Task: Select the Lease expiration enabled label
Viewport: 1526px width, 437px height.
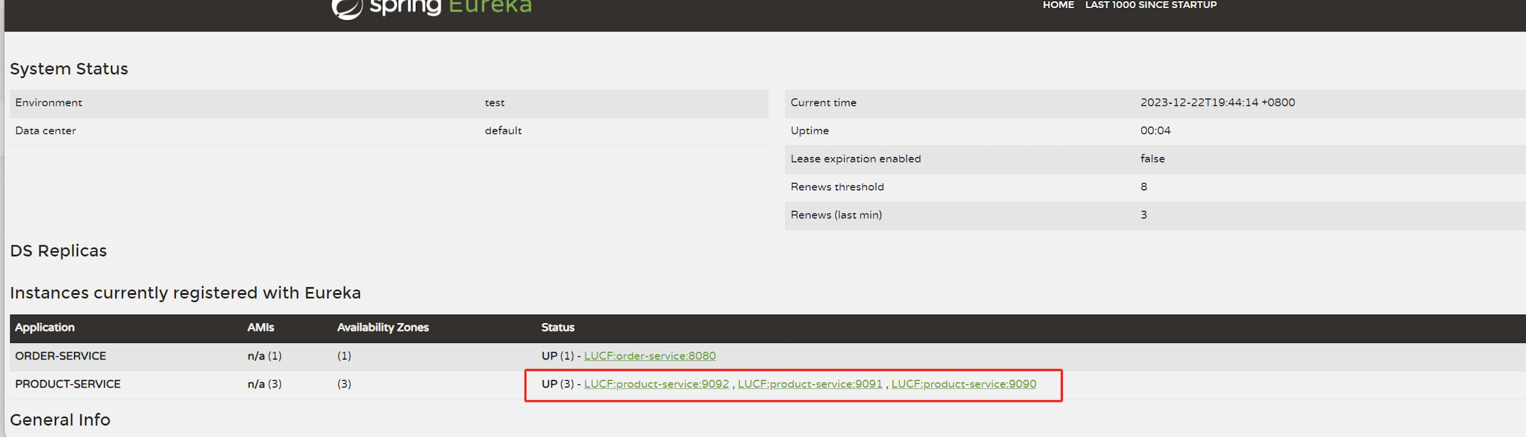Action: tap(855, 159)
